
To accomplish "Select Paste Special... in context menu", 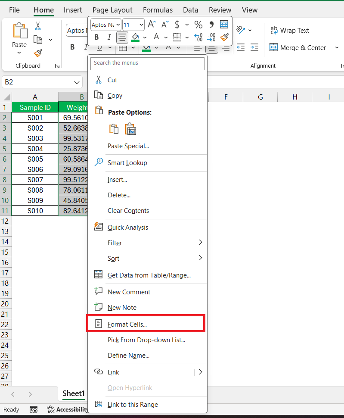I will point(148,146).
